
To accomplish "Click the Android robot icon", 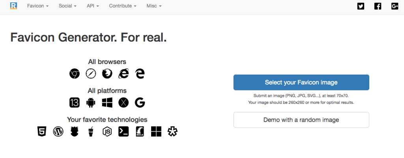I will [91, 103].
